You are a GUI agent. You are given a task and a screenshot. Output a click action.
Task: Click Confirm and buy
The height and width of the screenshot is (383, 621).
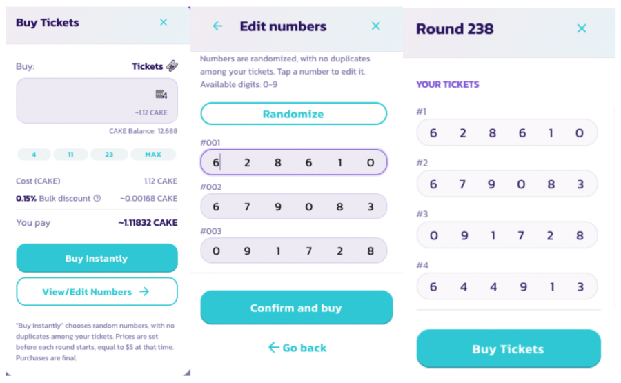pos(296,308)
